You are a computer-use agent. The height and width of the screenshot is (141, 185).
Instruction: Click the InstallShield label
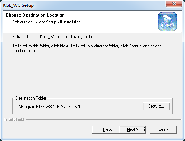click(x=14, y=119)
